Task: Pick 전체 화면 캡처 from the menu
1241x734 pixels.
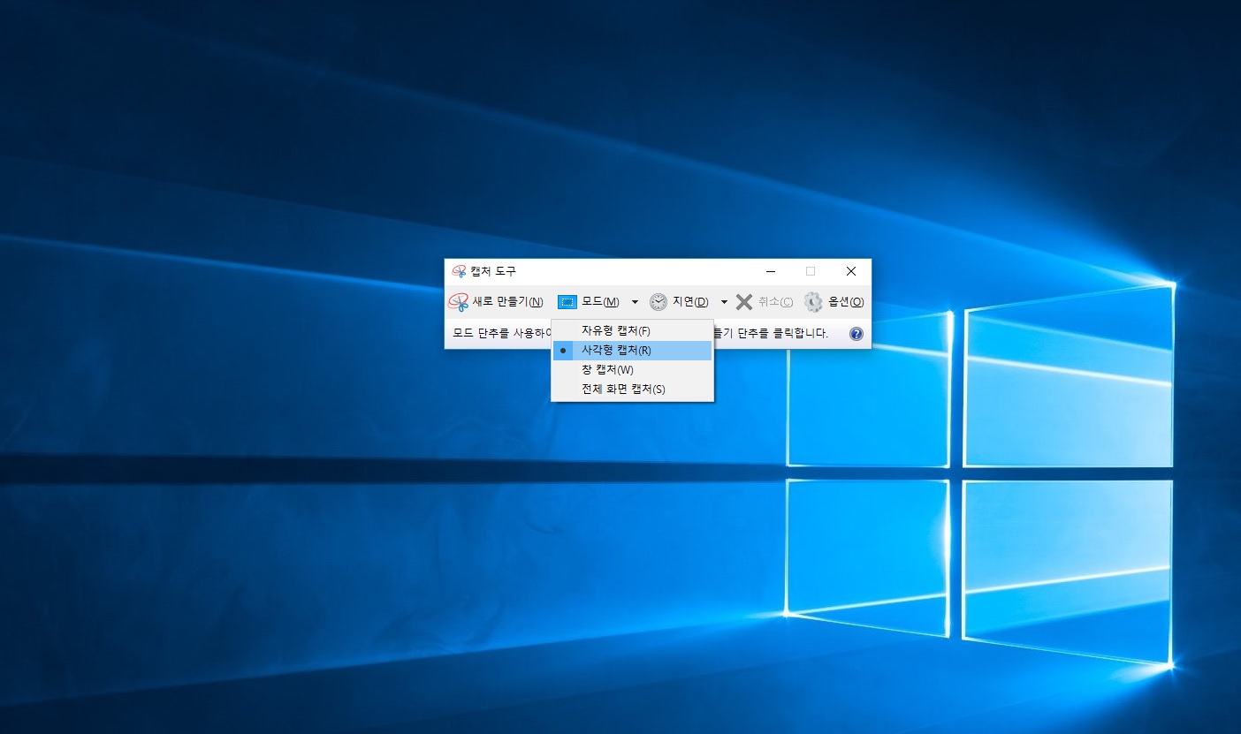Action: pos(621,389)
